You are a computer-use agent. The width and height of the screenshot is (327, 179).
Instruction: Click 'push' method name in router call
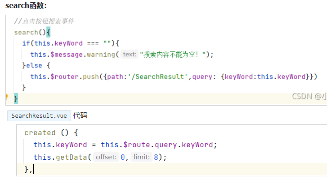(91, 77)
